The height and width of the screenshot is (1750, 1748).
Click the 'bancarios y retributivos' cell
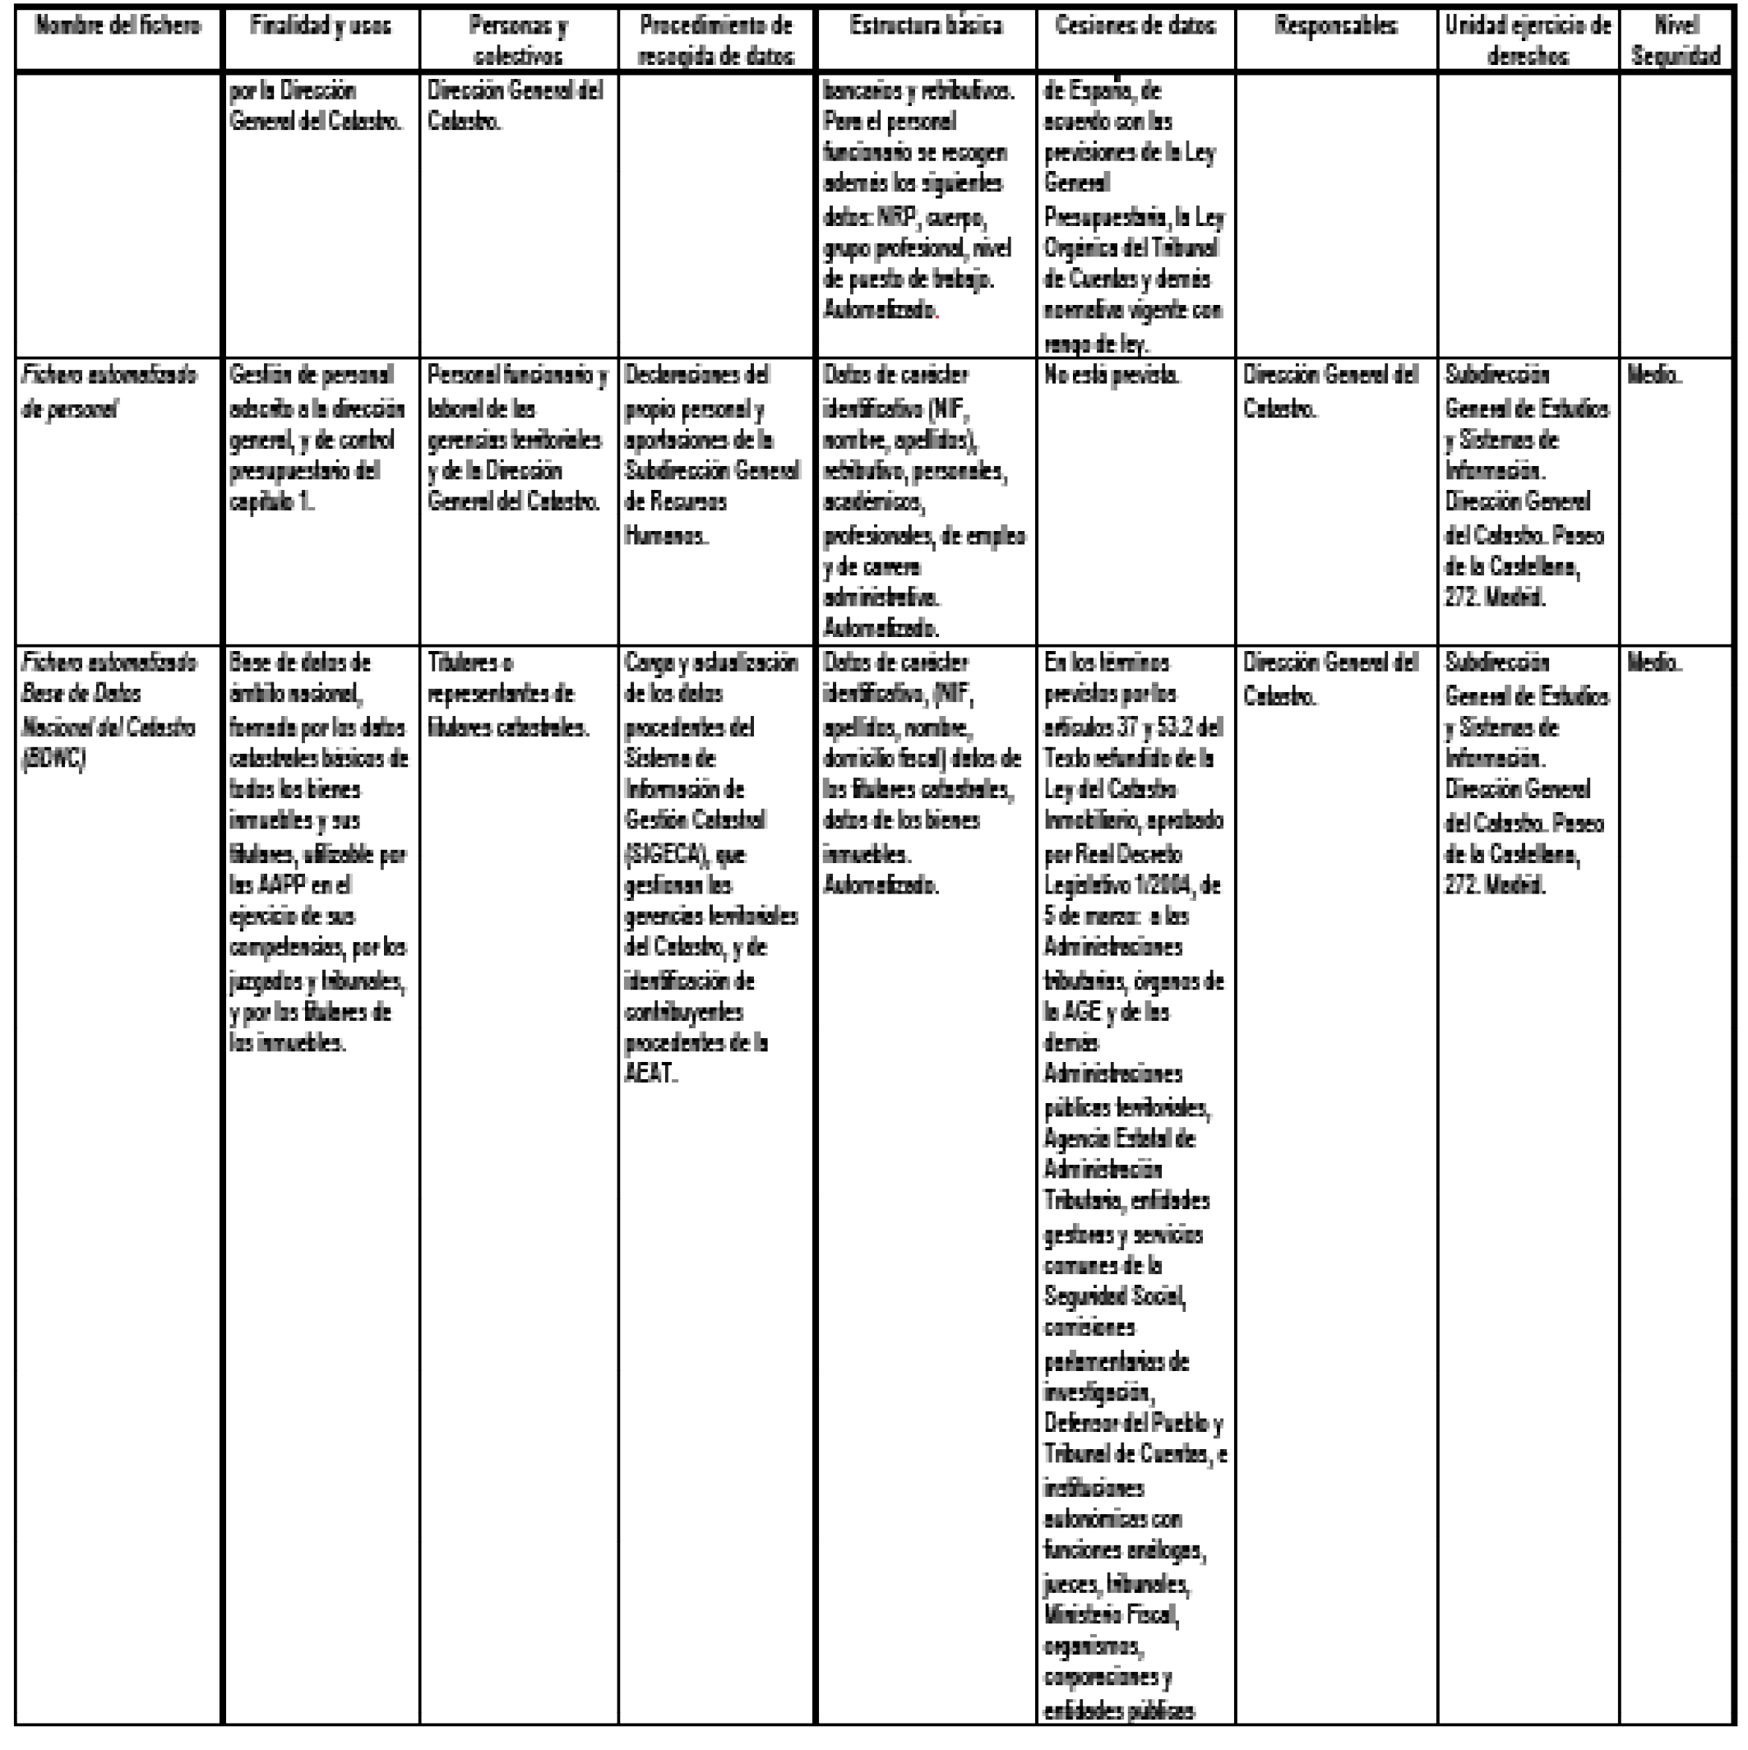tap(926, 215)
